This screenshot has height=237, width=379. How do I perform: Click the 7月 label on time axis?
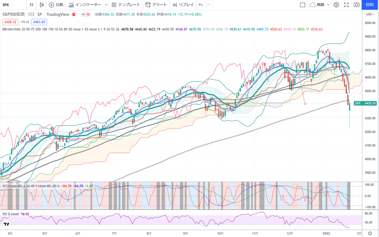pos(115,234)
